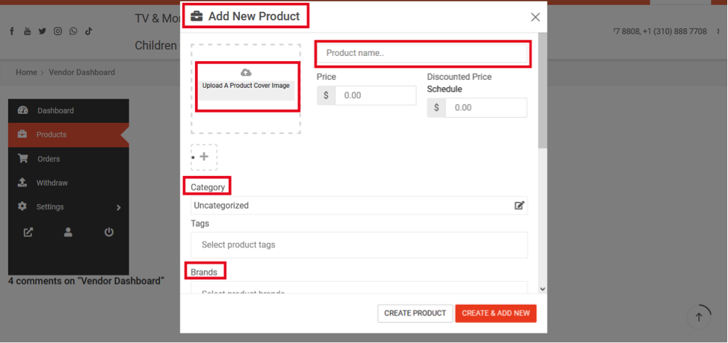This screenshot has height=343, width=728.
Task: Open the Twitter social icon
Action: pos(43,31)
